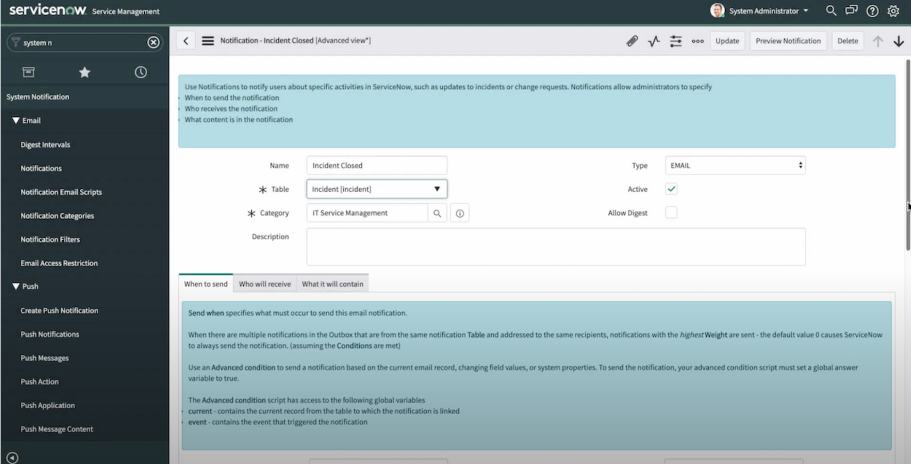911x464 pixels.
Task: Look up Category using magnifier icon
Action: pyautogui.click(x=437, y=213)
